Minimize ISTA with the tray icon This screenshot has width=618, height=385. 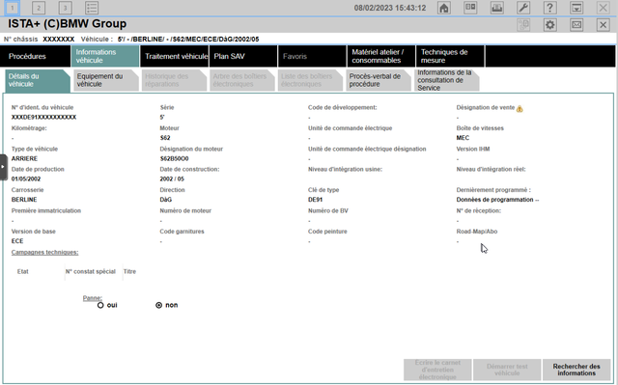576,8
